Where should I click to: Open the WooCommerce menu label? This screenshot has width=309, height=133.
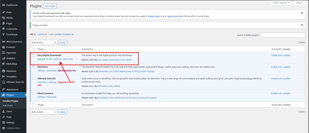[x=14, y=42]
